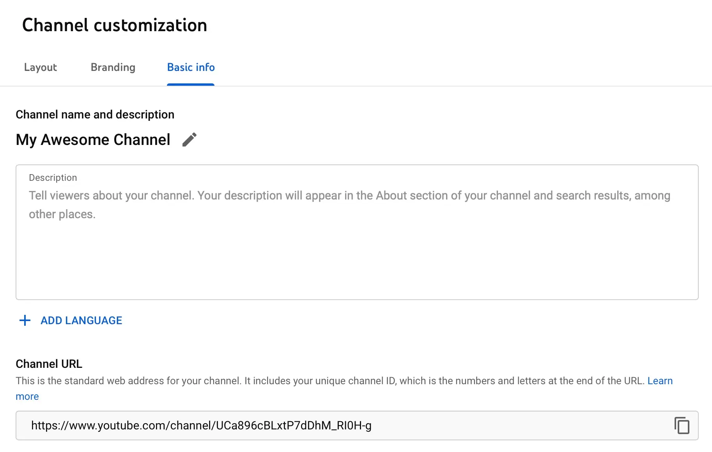
Task: Click the word 'more' on the link's second line
Action: pos(27,396)
